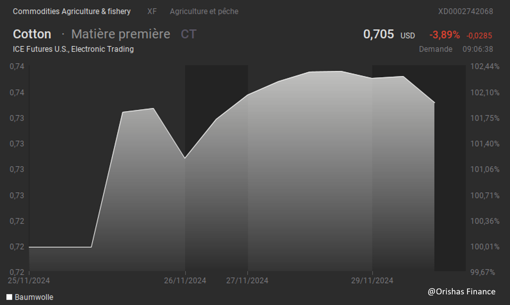
Task: Click the -0,0285 absolute change value
Action: coord(479,36)
